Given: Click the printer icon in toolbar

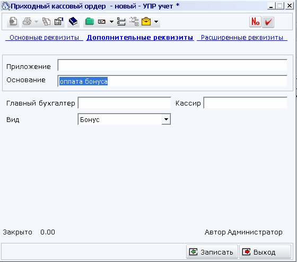Looking at the screenshot, I should 27,22.
